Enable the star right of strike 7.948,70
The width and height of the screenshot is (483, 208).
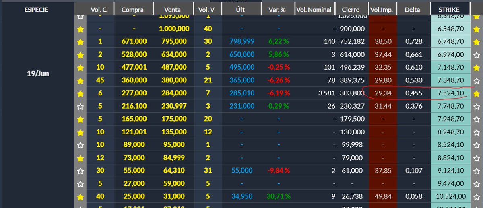[x=477, y=119]
